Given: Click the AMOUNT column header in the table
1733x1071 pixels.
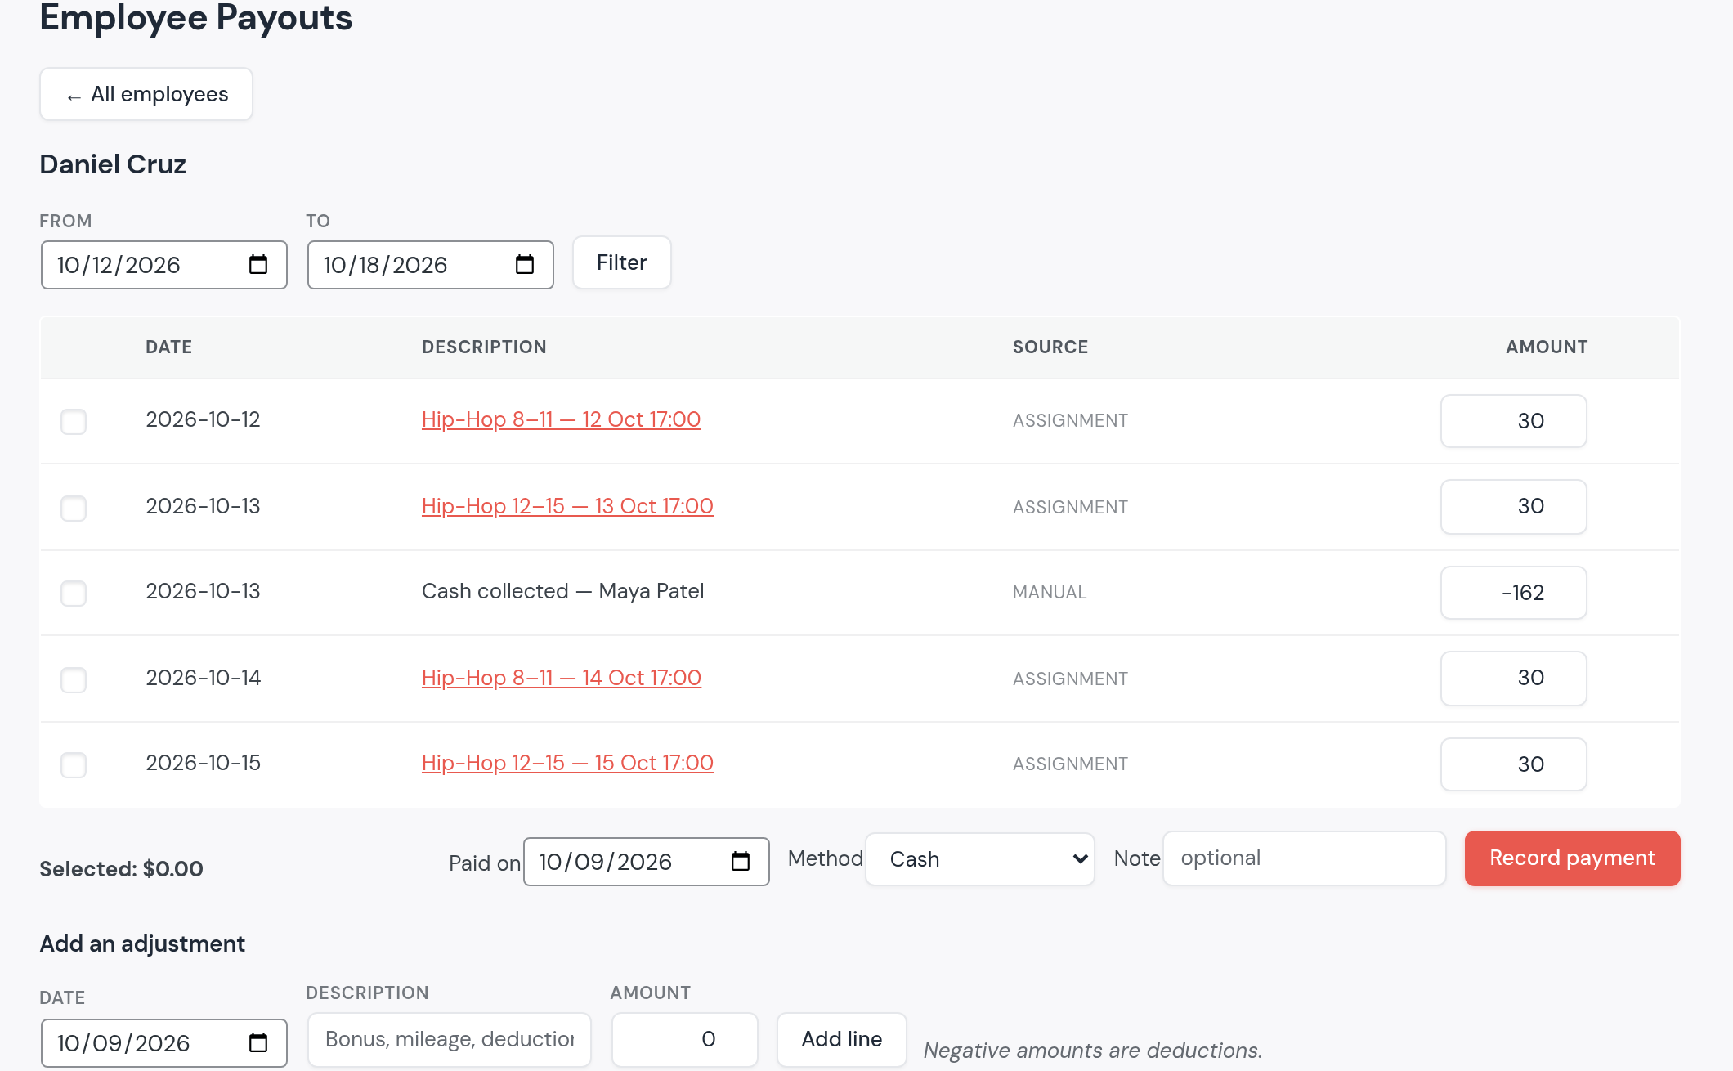Looking at the screenshot, I should [1547, 347].
